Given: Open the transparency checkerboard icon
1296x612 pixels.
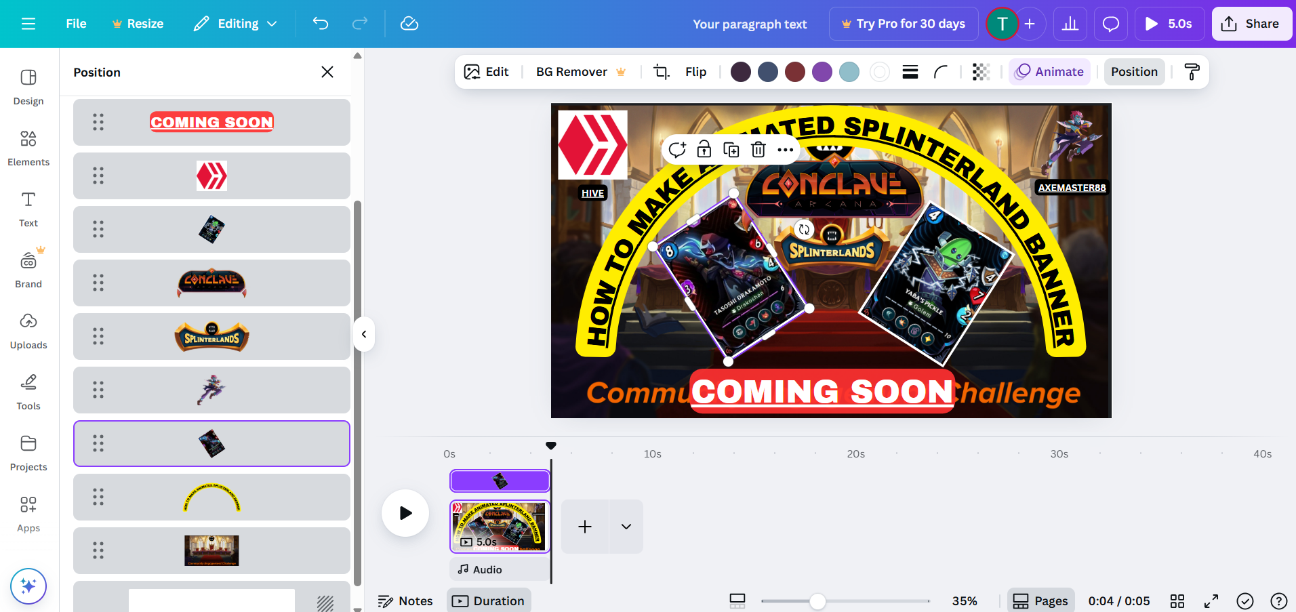Looking at the screenshot, I should point(981,72).
